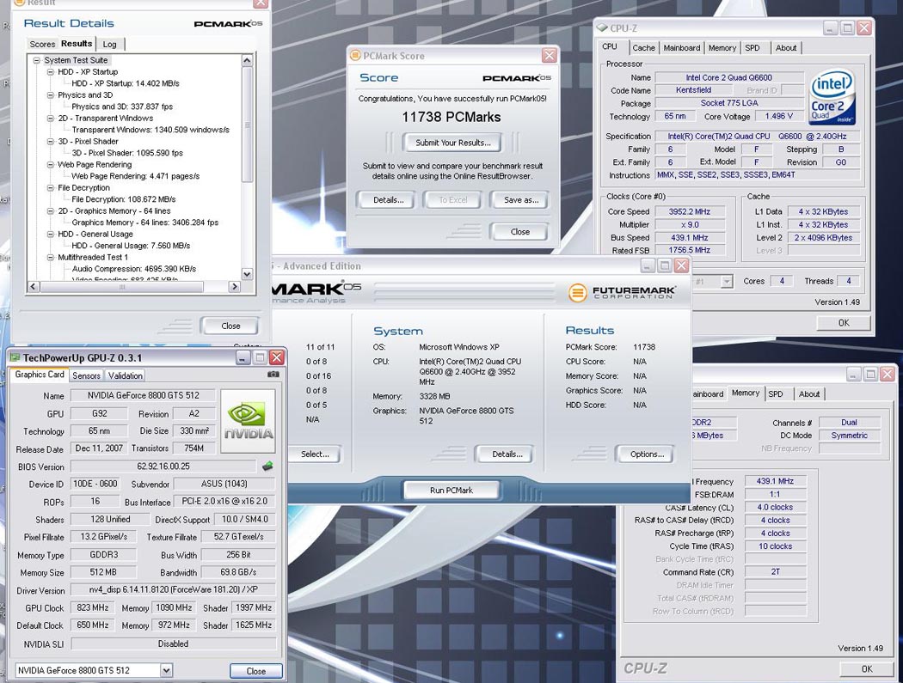Click the Result Details vertical scrollbar down arrow

point(247,274)
